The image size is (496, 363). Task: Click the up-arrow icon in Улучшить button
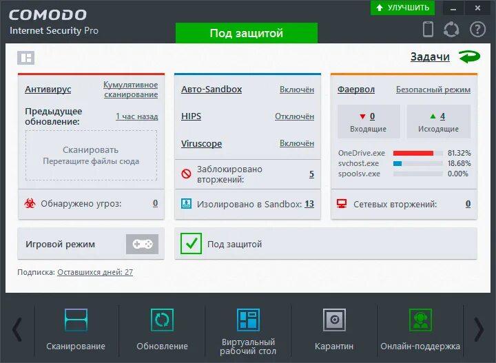380,8
